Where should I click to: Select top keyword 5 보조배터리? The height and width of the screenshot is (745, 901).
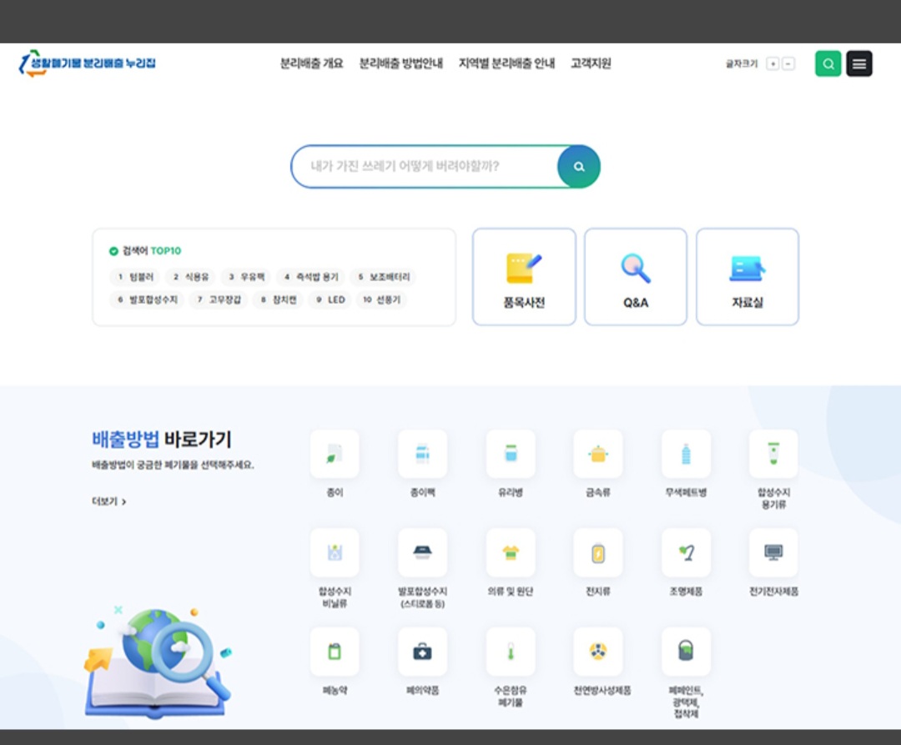point(383,277)
